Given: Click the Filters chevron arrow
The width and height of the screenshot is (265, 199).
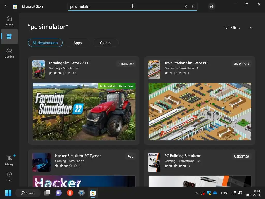Looking at the screenshot, I should tap(251, 27).
